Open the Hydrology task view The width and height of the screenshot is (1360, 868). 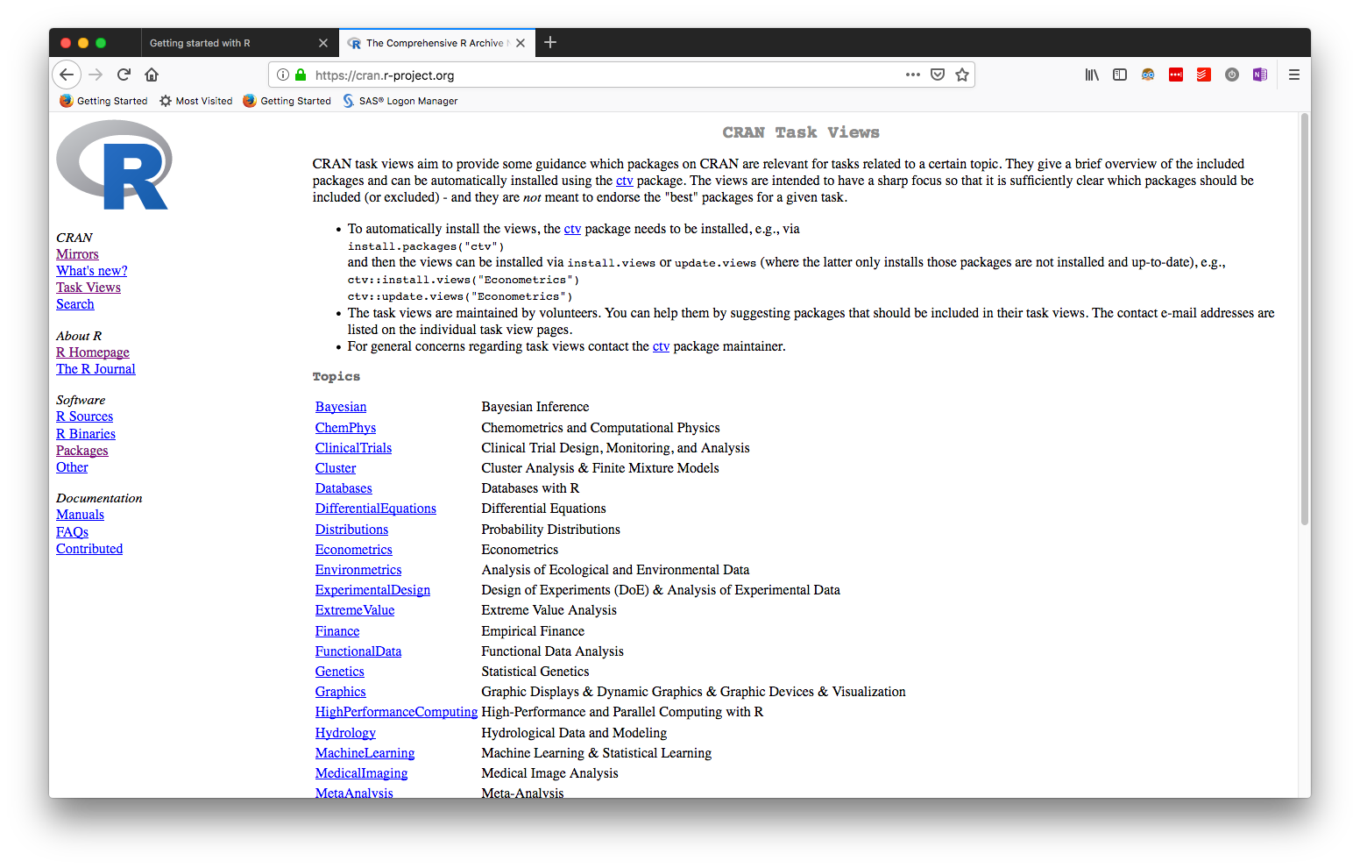(345, 733)
